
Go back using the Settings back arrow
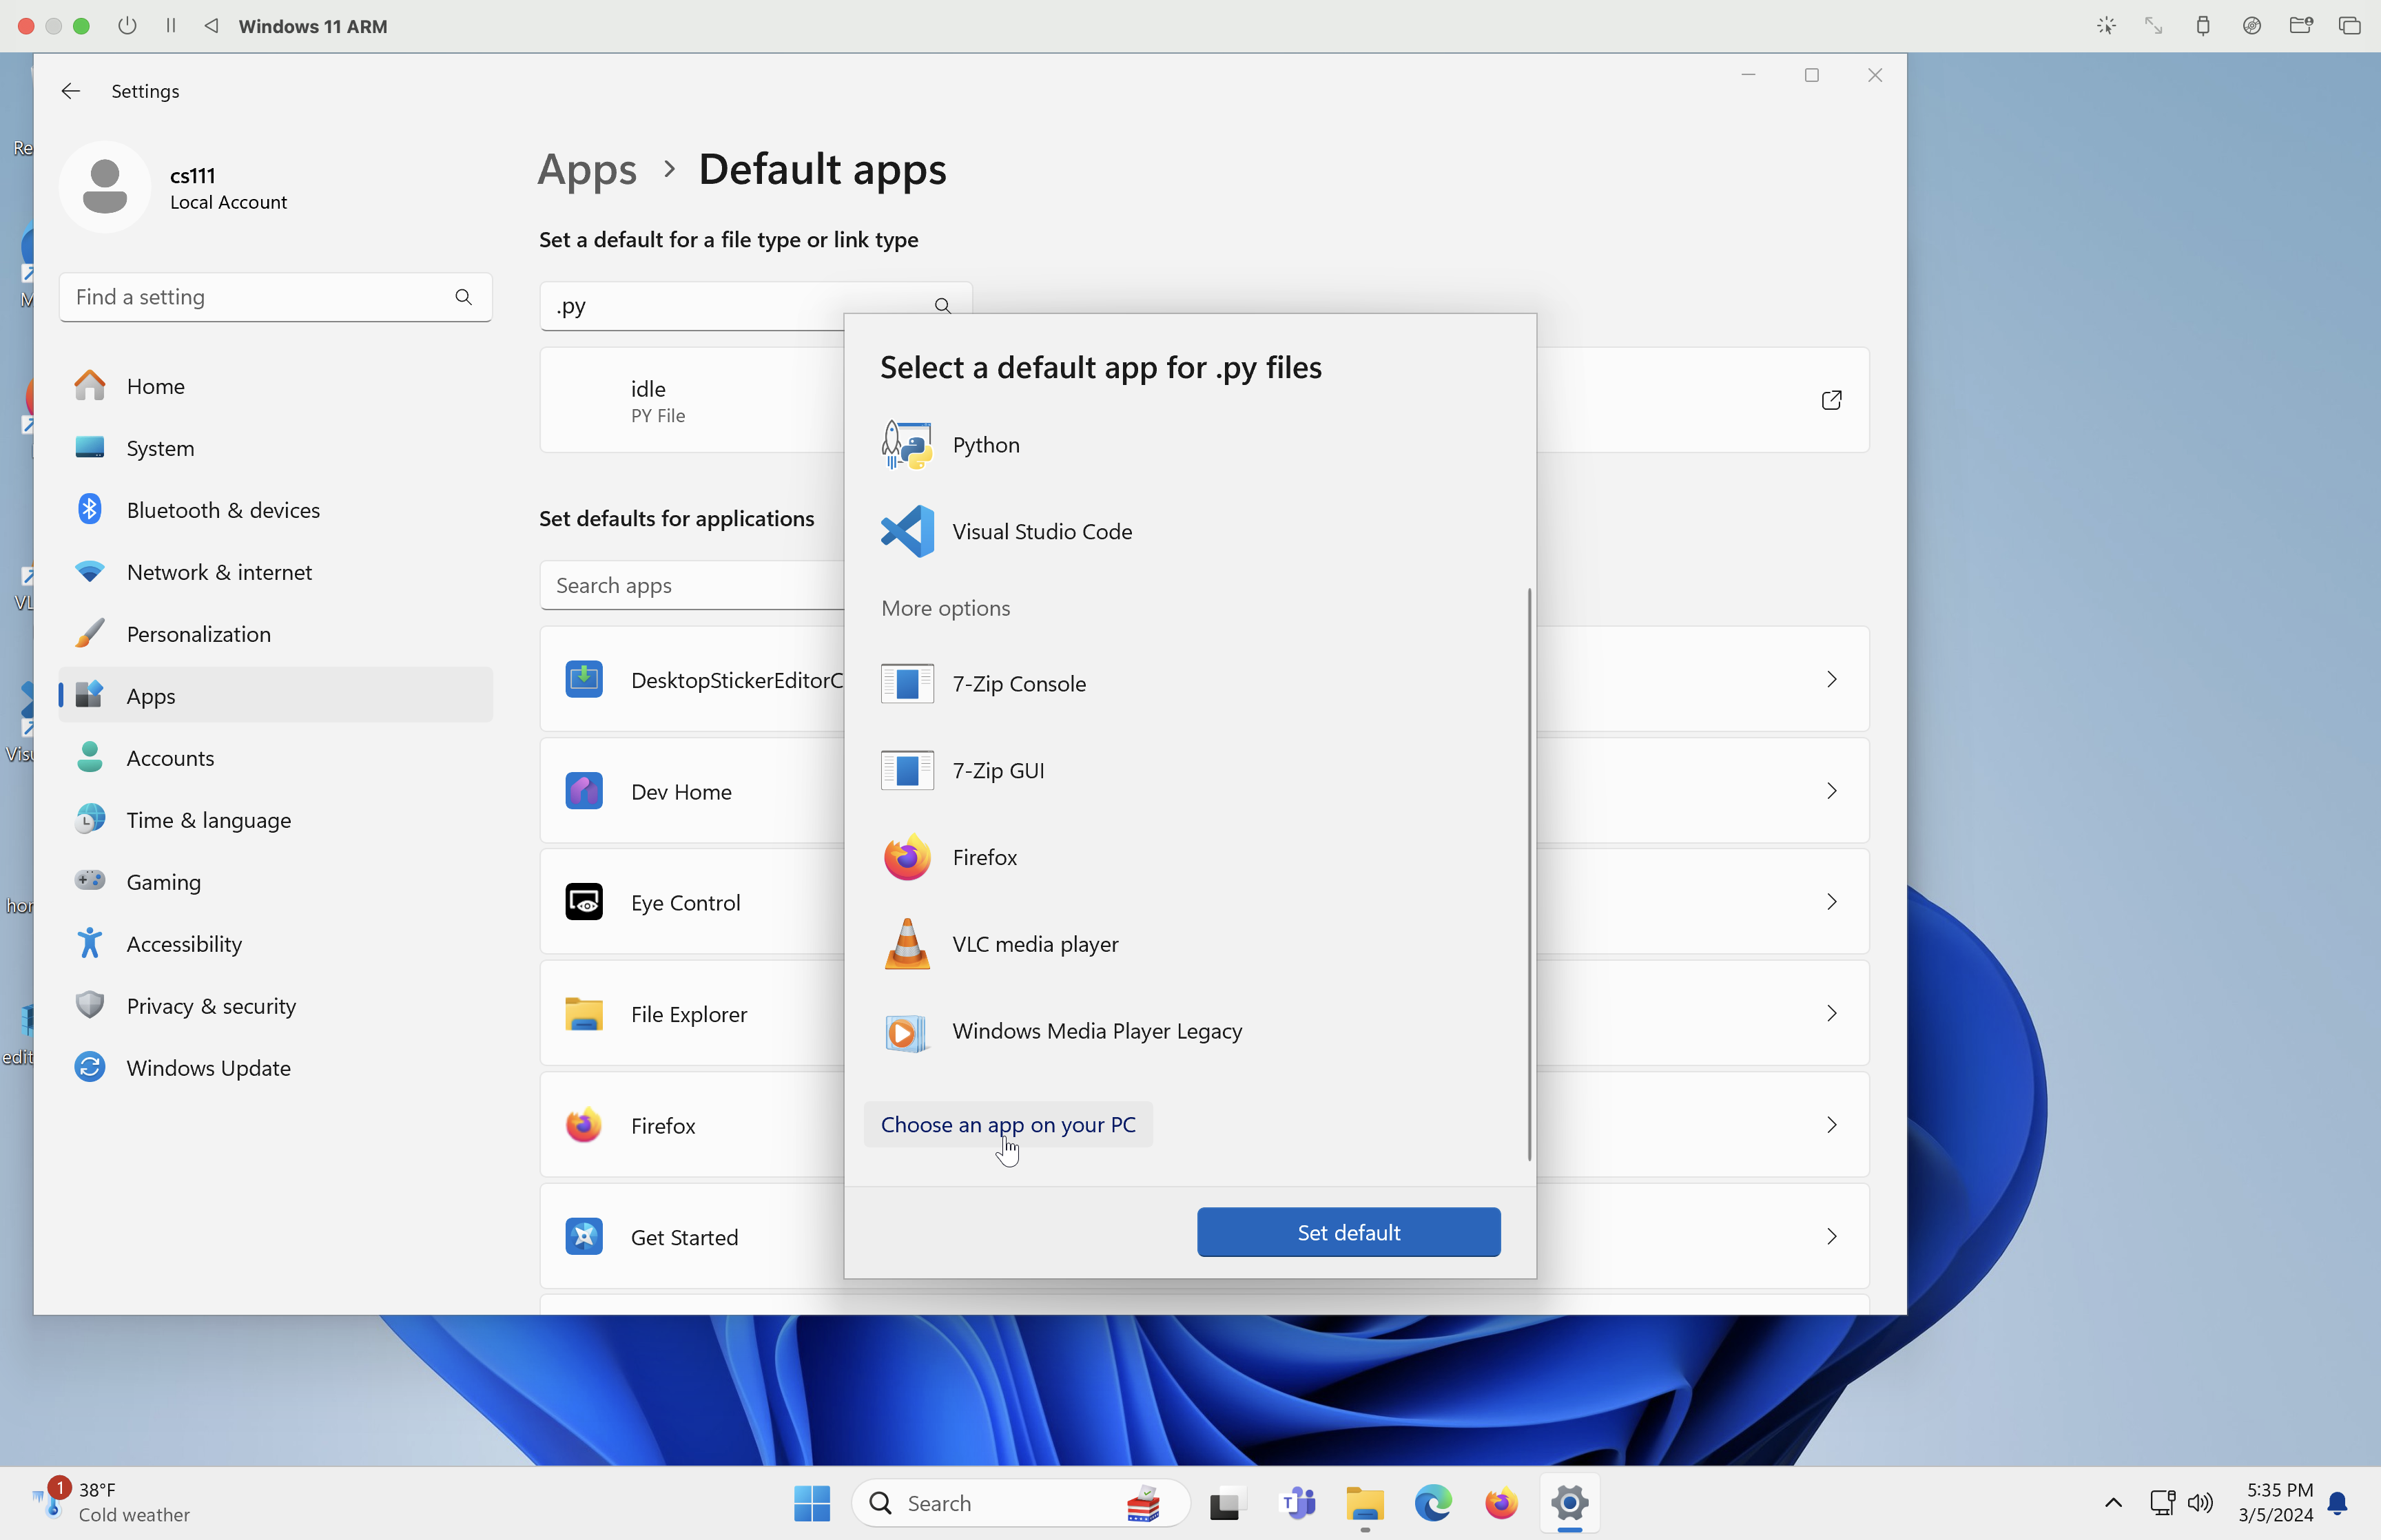(70, 91)
